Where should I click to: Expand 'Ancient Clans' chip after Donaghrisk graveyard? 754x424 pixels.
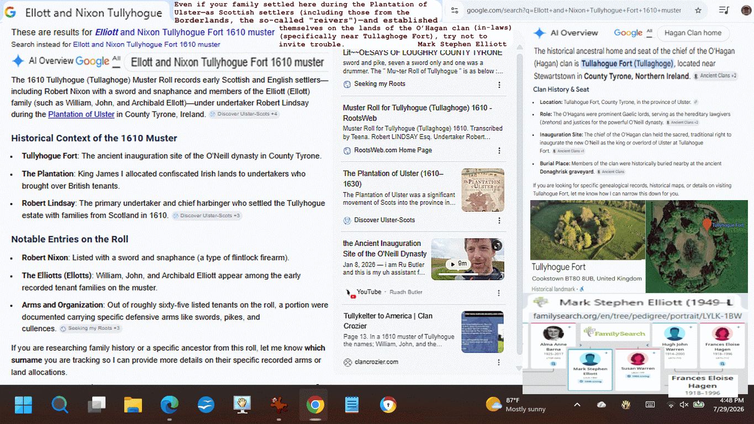pyautogui.click(x=610, y=172)
